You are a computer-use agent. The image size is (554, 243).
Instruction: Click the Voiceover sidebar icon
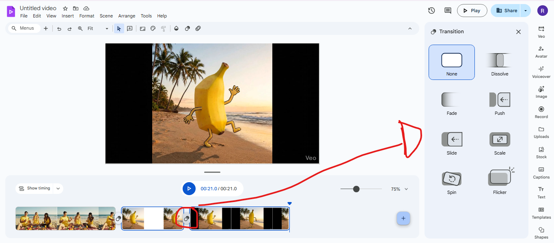coord(541,71)
